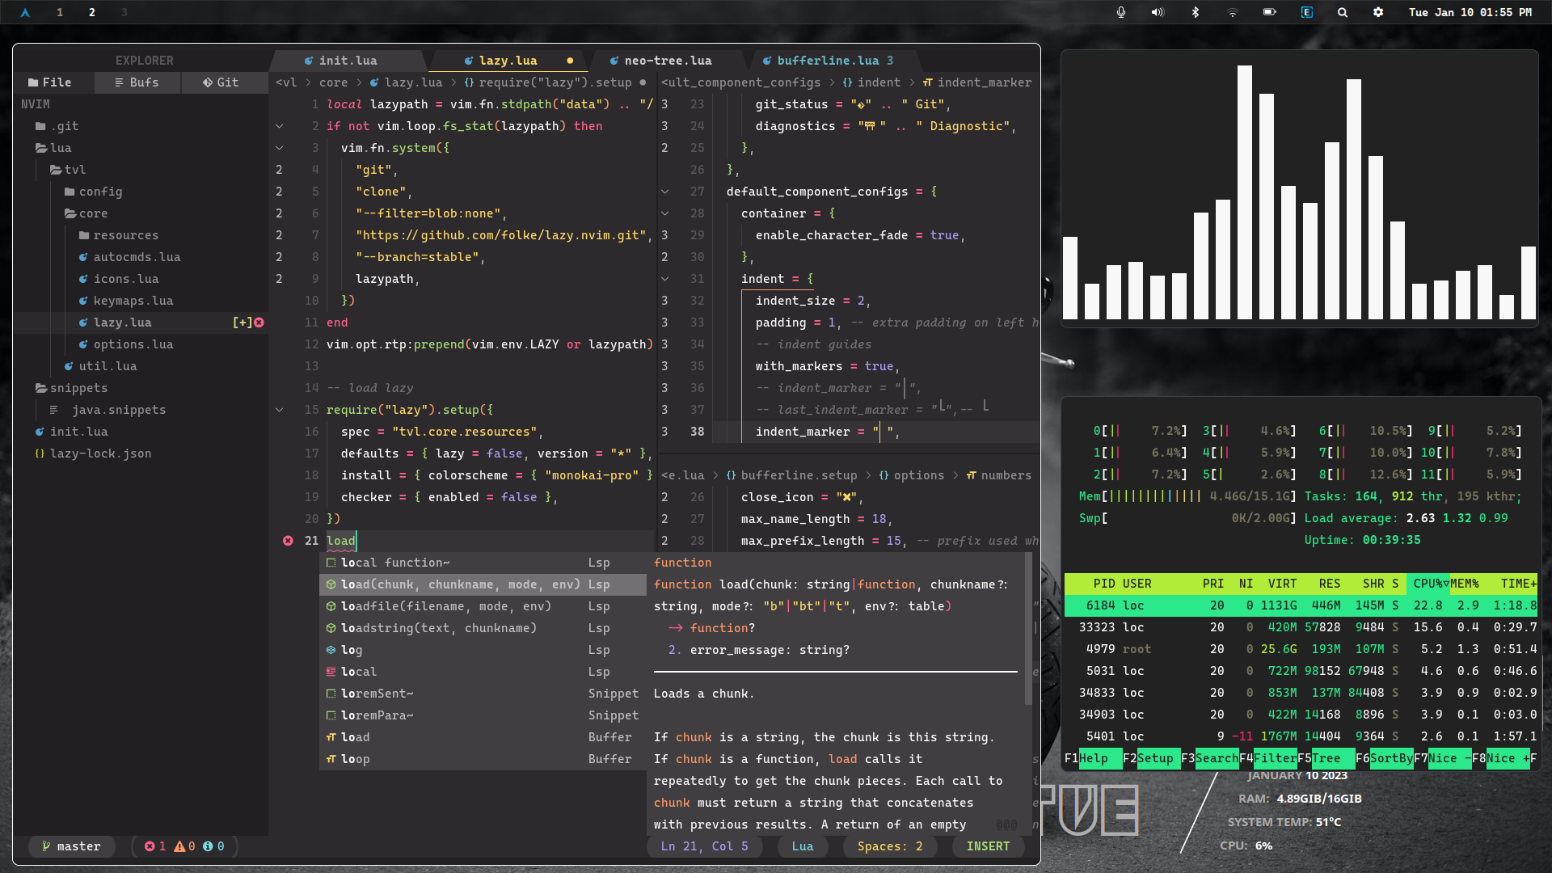Mute volume via speaker icon
Screen dimensions: 1552x873
(x=1158, y=12)
